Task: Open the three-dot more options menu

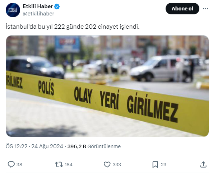Action: click(x=205, y=9)
